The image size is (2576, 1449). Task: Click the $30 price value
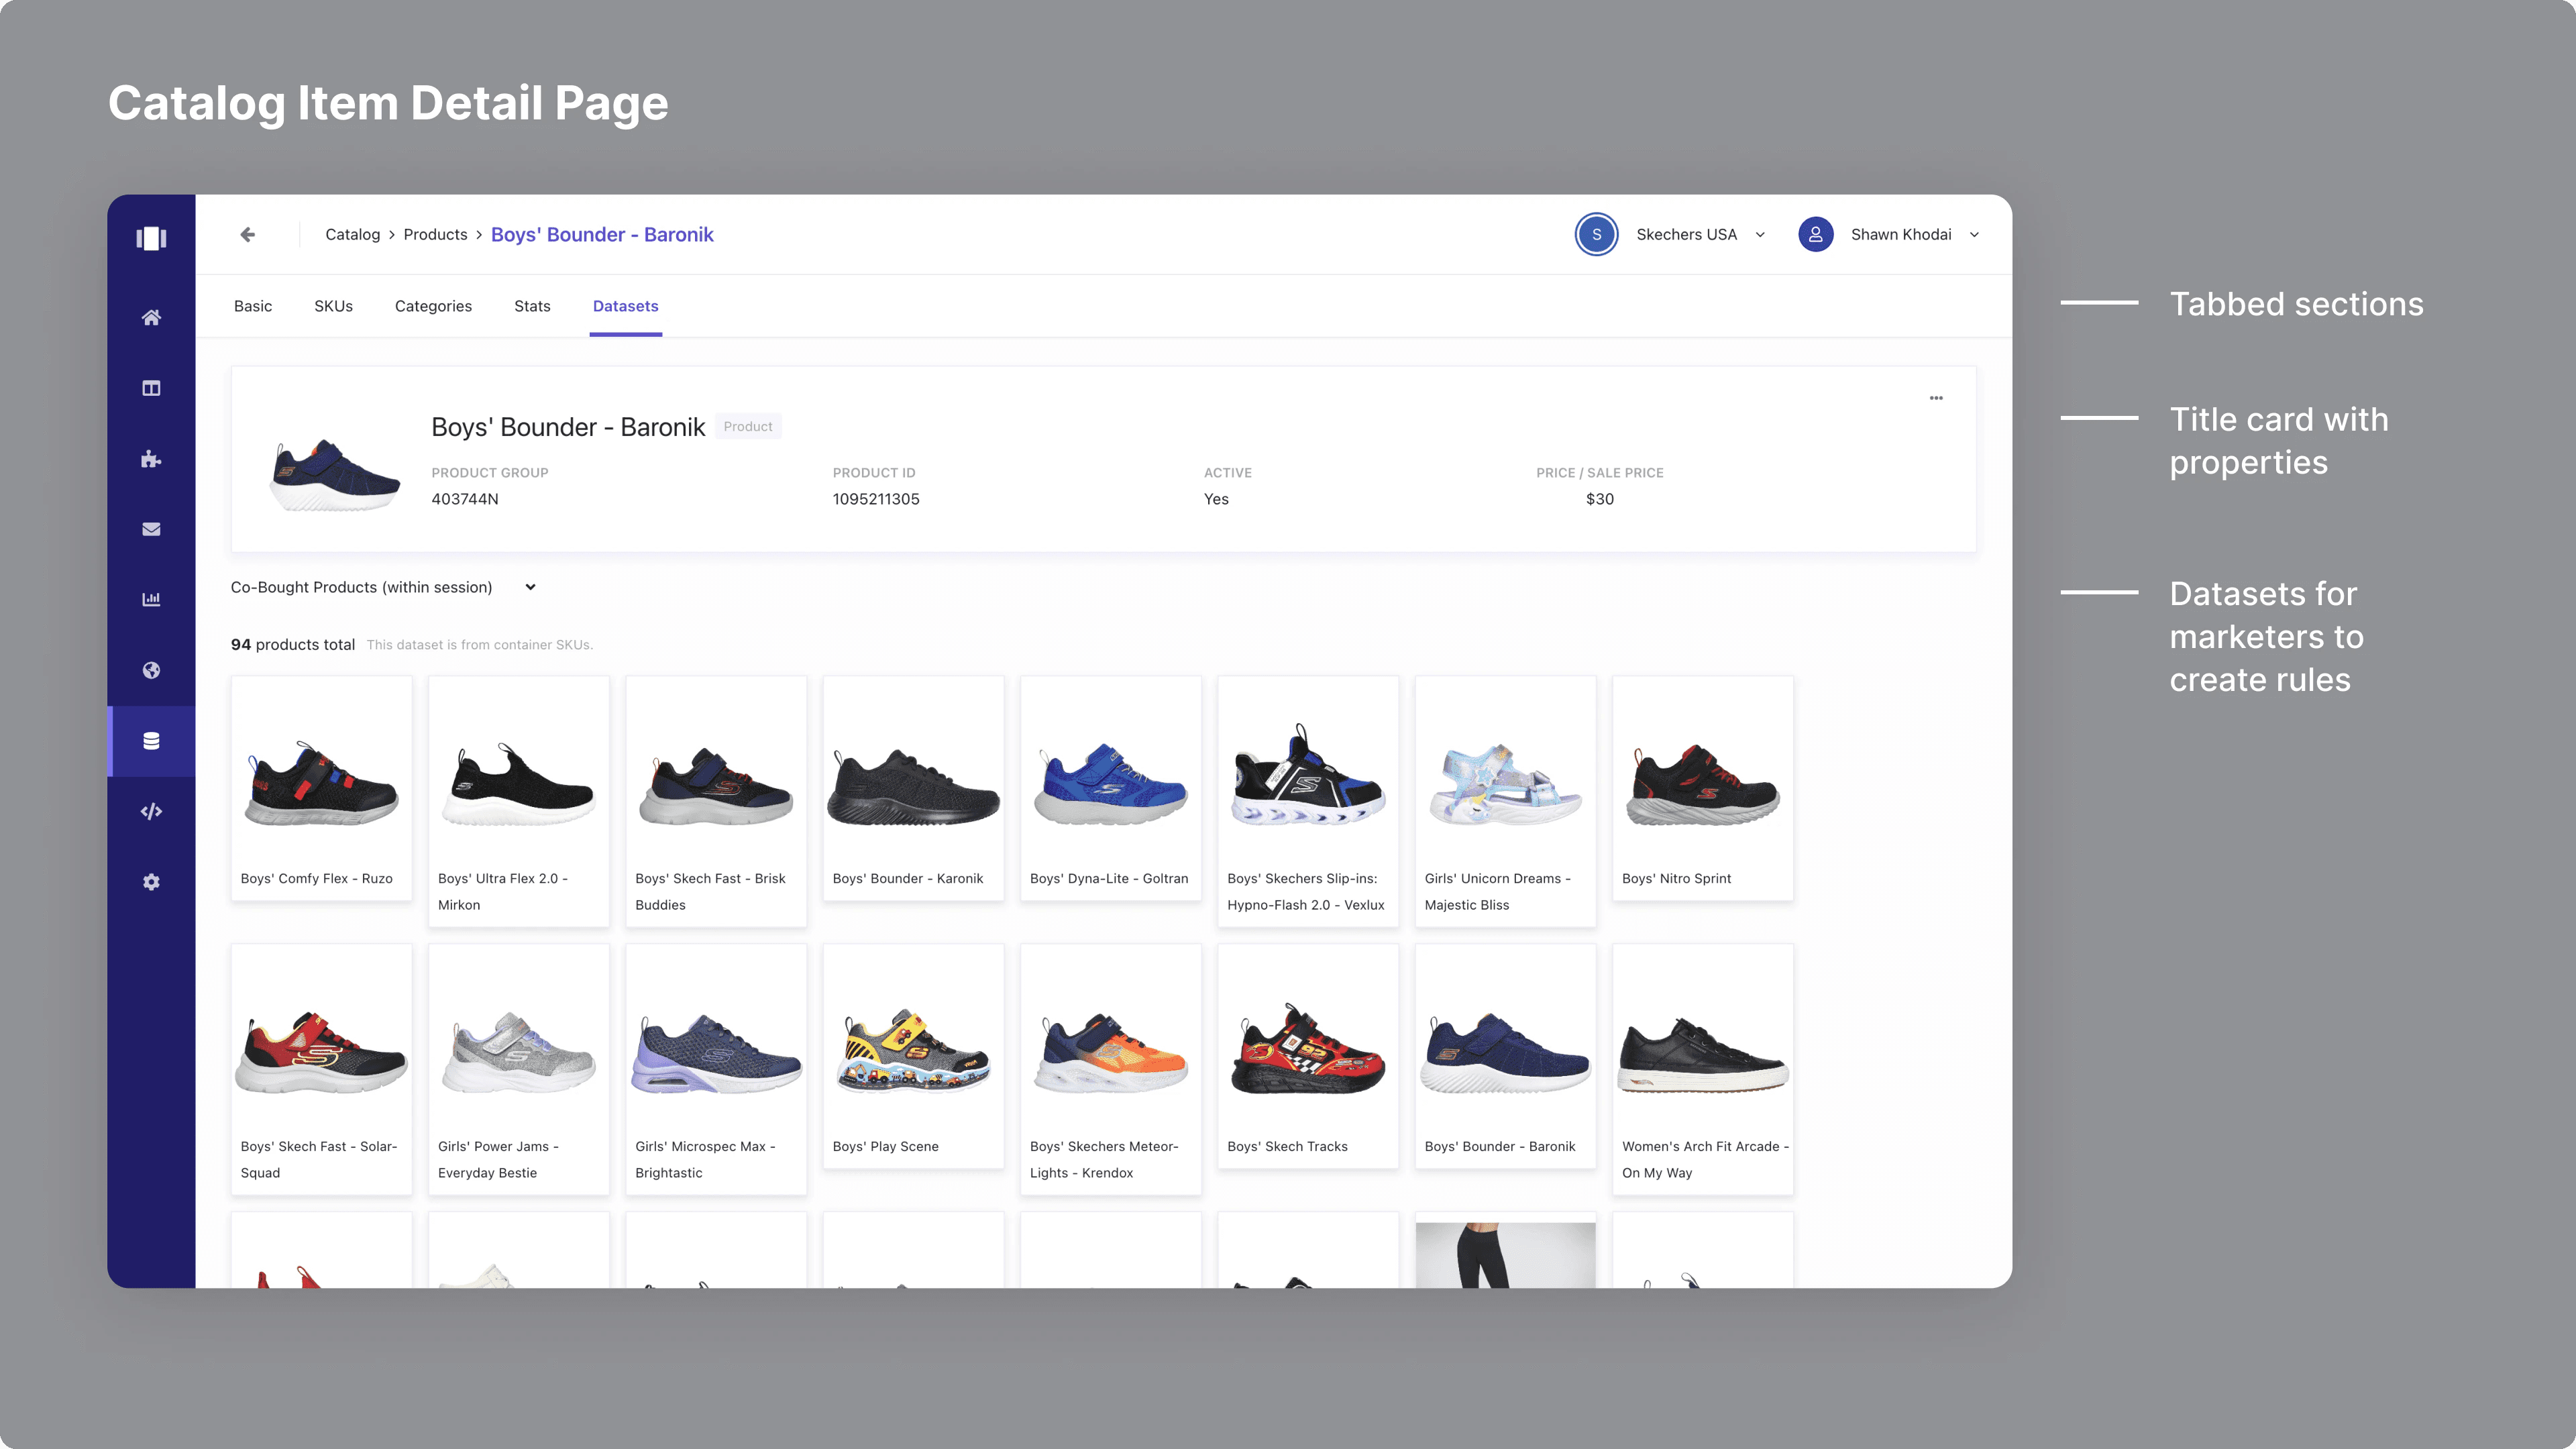tap(1600, 499)
